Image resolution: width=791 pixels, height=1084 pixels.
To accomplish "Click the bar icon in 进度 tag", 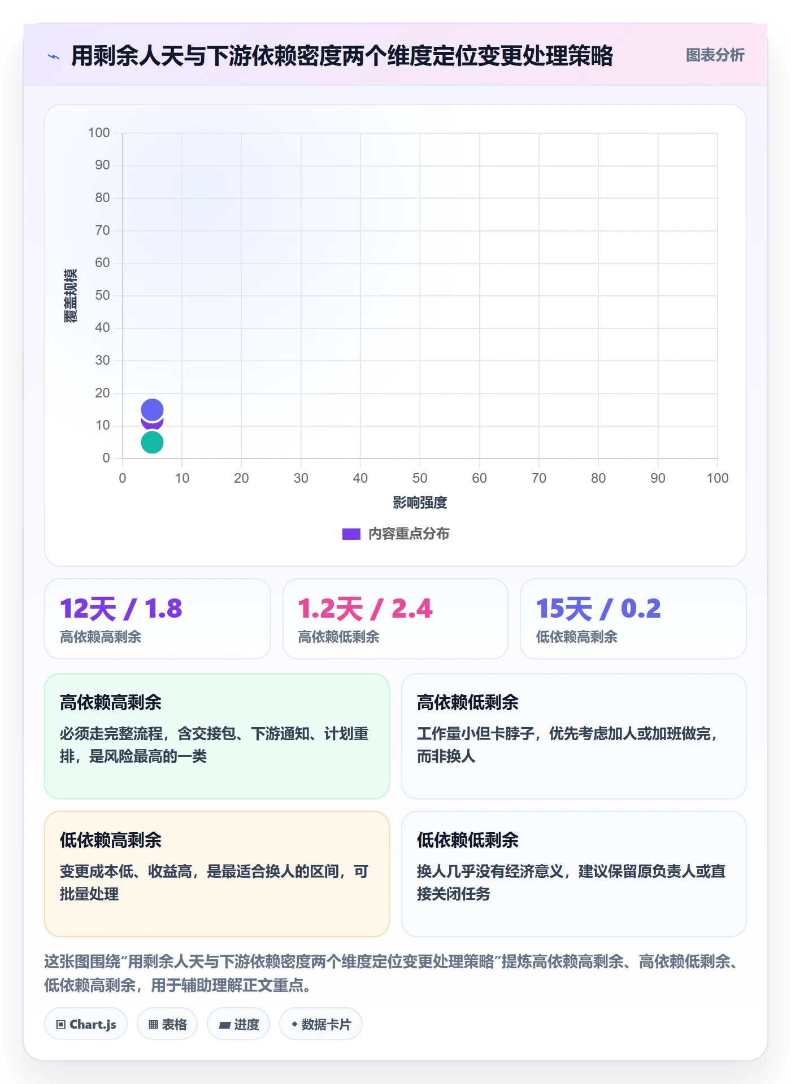I will (224, 1025).
